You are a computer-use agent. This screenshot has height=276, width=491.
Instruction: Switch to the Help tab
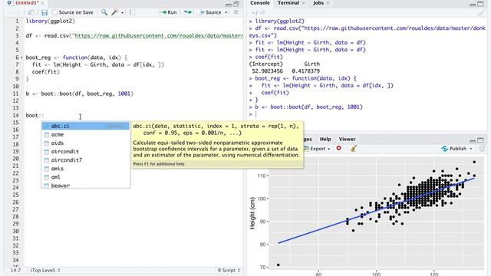[x=325, y=139]
